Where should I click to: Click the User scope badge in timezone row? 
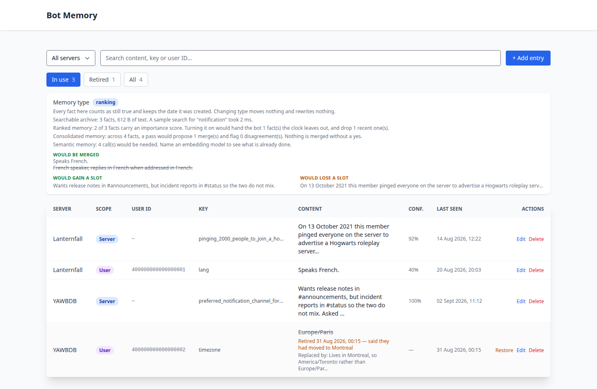click(105, 350)
